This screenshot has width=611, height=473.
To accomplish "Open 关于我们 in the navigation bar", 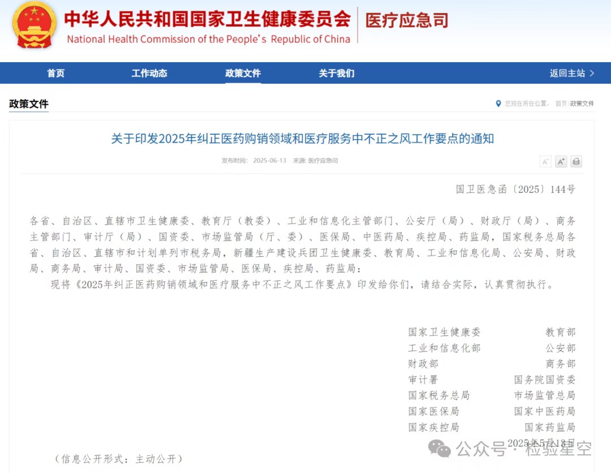I will pos(337,73).
